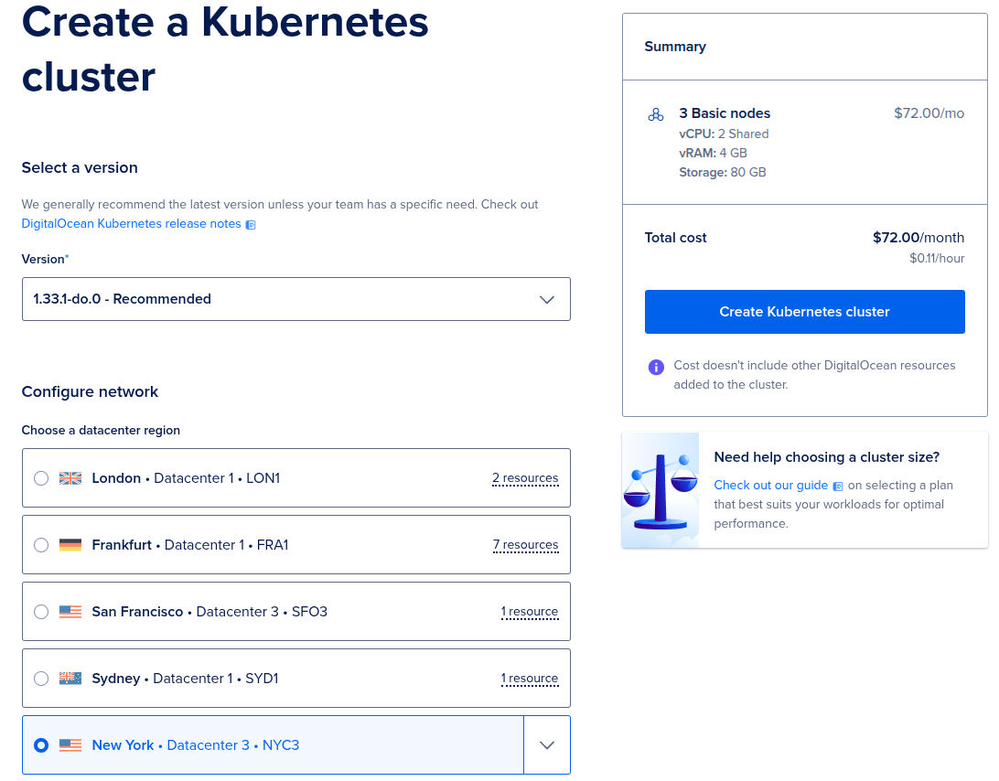
Task: Click the New York Datacenter 3 NYC3 label
Action: [196, 745]
